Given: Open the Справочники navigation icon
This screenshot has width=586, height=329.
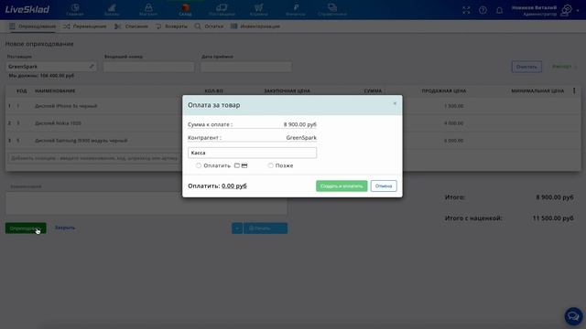Looking at the screenshot, I should [332, 10].
